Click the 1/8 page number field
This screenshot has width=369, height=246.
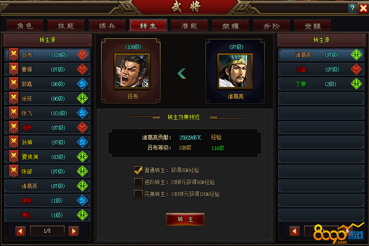click(47, 231)
